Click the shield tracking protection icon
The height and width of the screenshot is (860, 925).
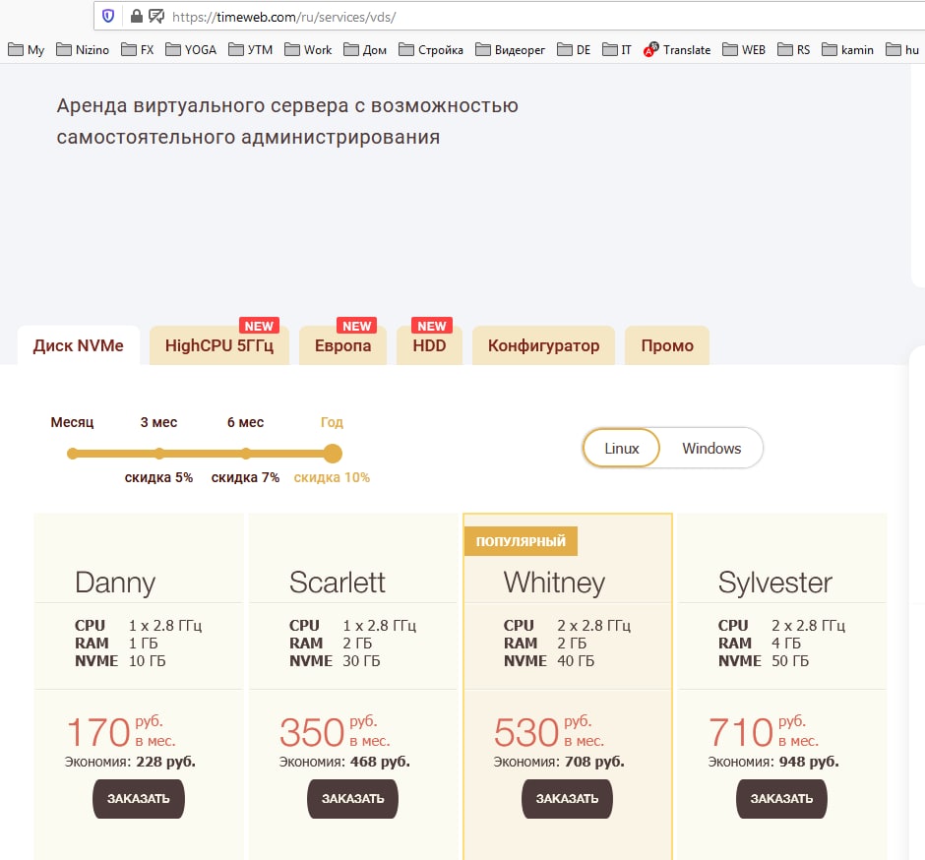108,16
